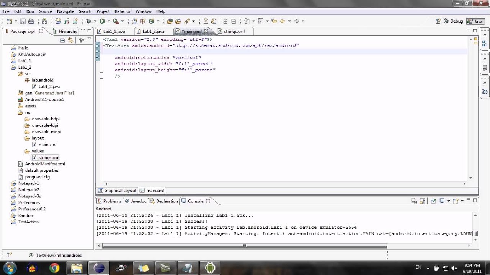490x275 pixels.
Task: Click the green Run toolbar icon
Action: click(102, 21)
